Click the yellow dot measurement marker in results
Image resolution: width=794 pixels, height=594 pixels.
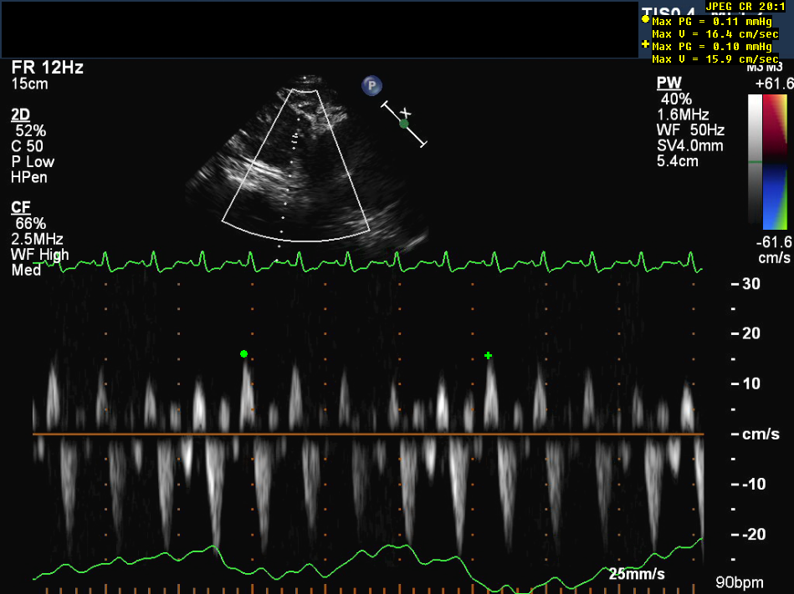point(645,19)
